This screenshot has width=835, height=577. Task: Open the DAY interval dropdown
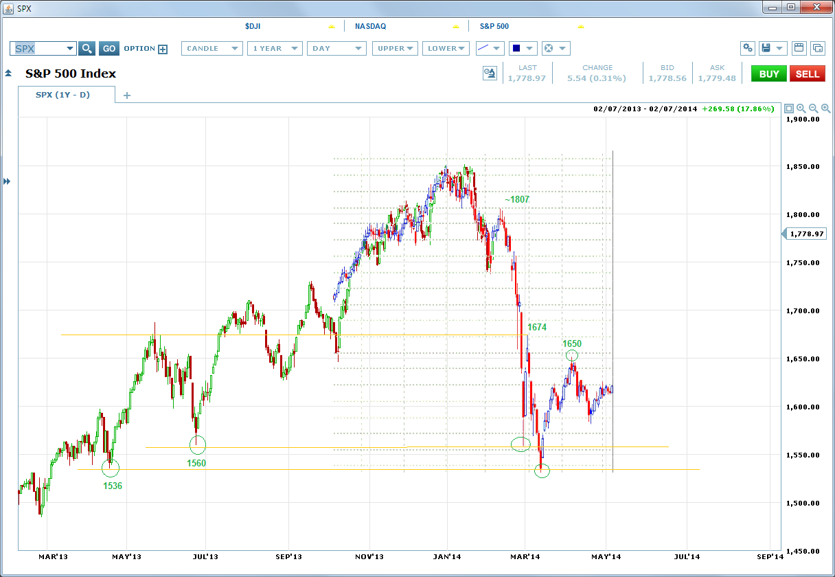(336, 49)
